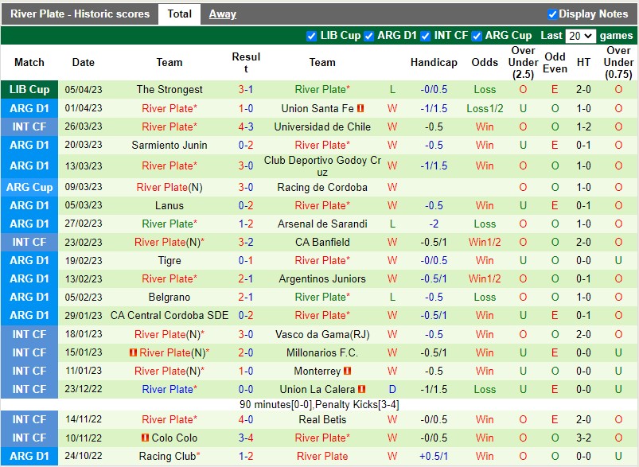Click the Over Under (2.5) column header
The width and height of the screenshot is (639, 467).
[524, 62]
